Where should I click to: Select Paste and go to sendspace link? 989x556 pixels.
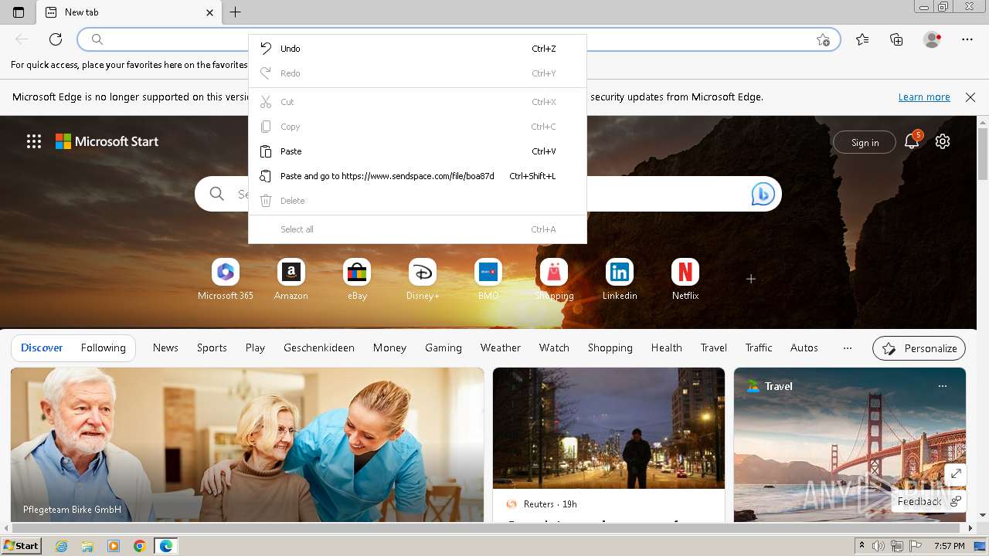[417, 176]
